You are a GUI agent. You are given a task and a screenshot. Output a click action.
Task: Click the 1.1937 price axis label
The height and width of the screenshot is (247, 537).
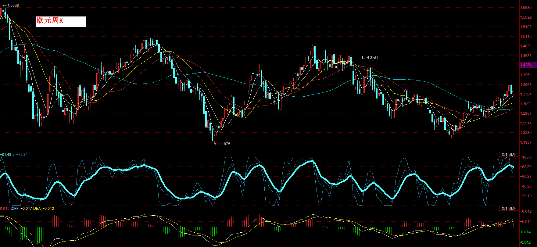pos(526,142)
